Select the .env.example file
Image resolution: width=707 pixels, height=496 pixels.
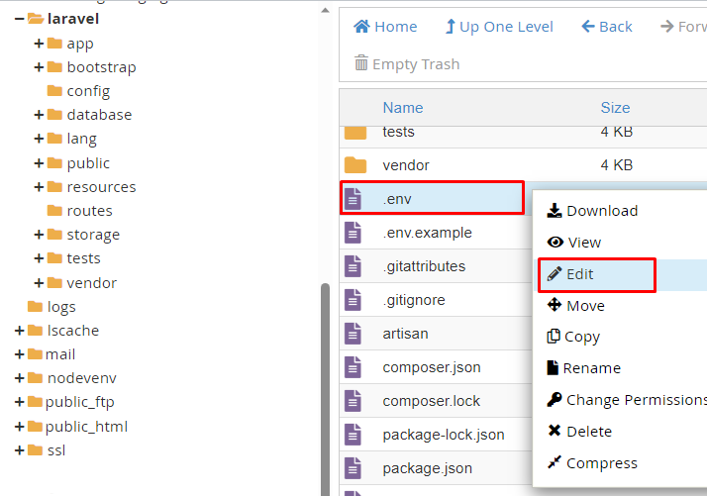[x=436, y=233]
